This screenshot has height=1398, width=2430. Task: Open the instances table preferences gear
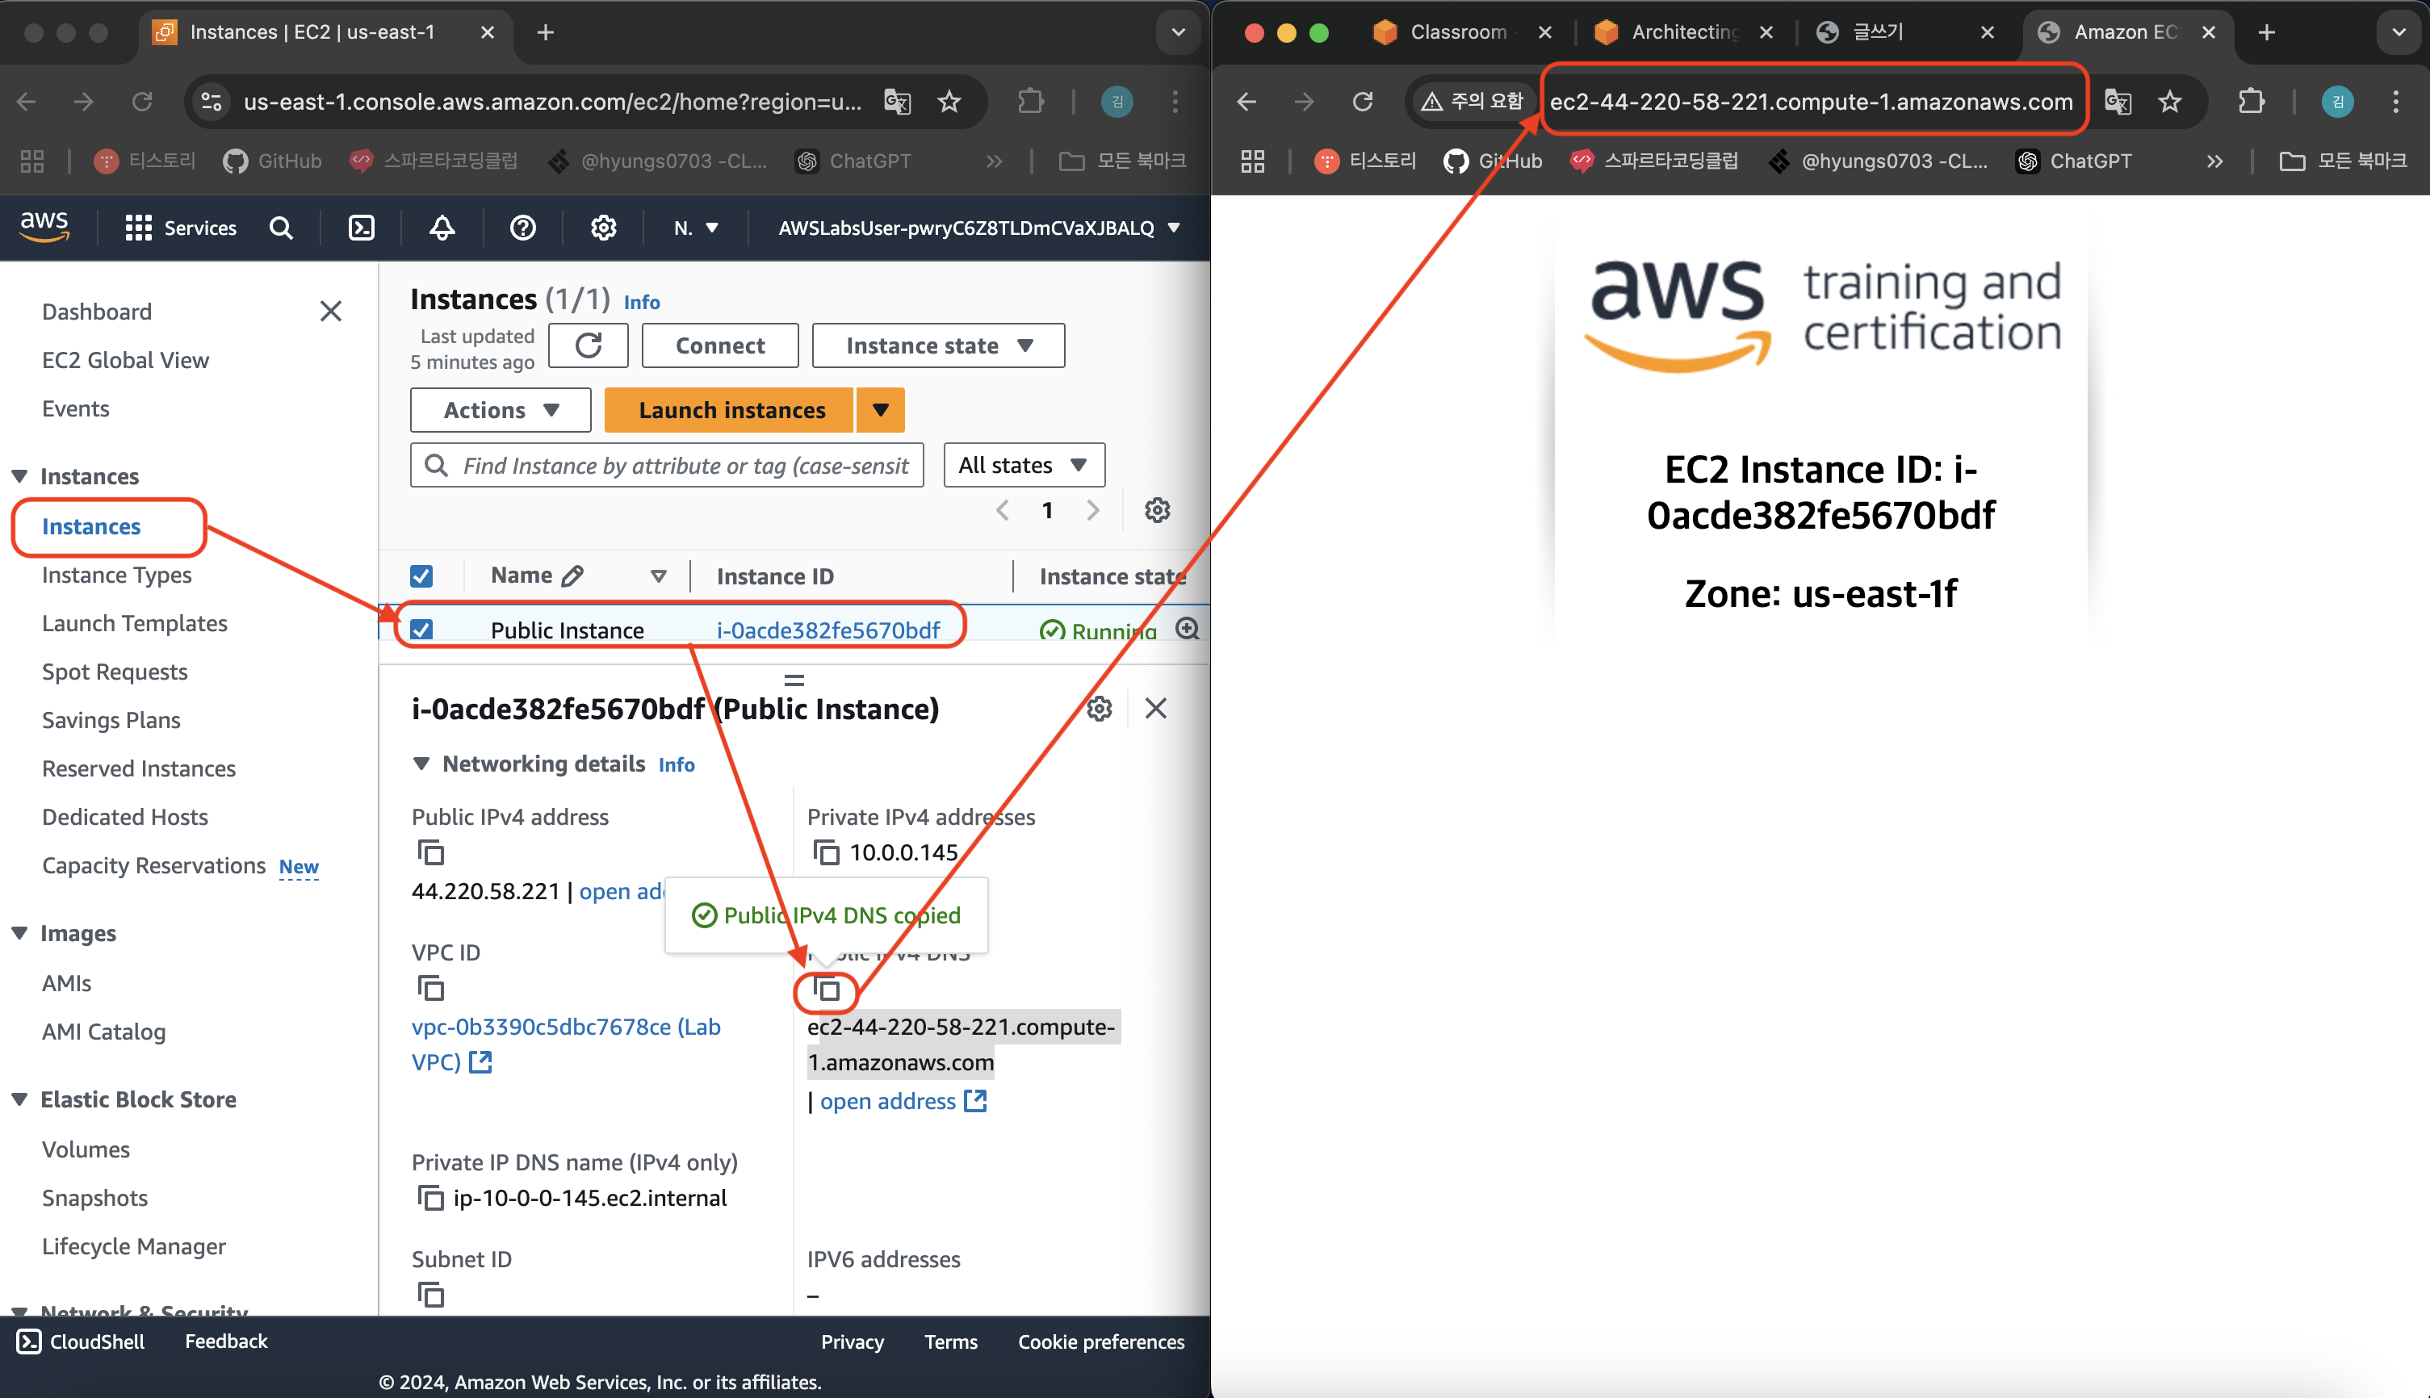click(1157, 511)
